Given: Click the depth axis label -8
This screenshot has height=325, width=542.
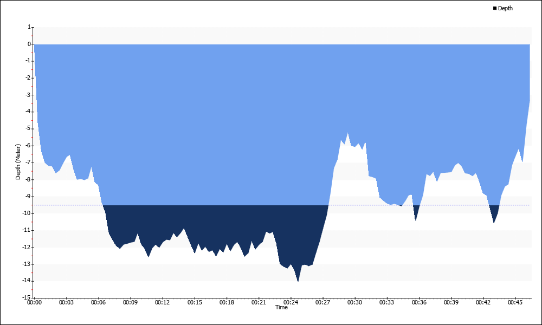Looking at the screenshot, I should (28, 179).
